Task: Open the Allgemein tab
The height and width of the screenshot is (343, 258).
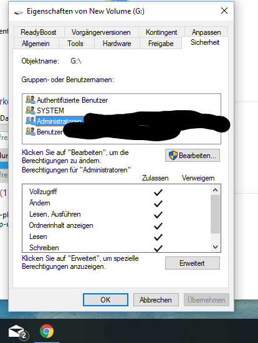Action: pos(36,44)
